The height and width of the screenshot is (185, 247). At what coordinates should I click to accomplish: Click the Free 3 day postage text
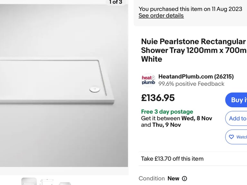tap(167, 112)
